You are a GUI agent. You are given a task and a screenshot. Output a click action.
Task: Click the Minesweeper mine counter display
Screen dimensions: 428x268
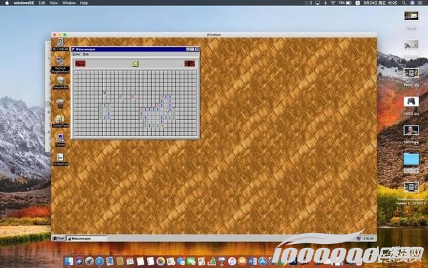tap(80, 64)
